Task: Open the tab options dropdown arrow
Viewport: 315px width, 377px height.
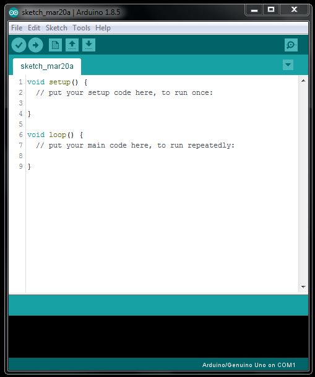Action: (x=288, y=64)
